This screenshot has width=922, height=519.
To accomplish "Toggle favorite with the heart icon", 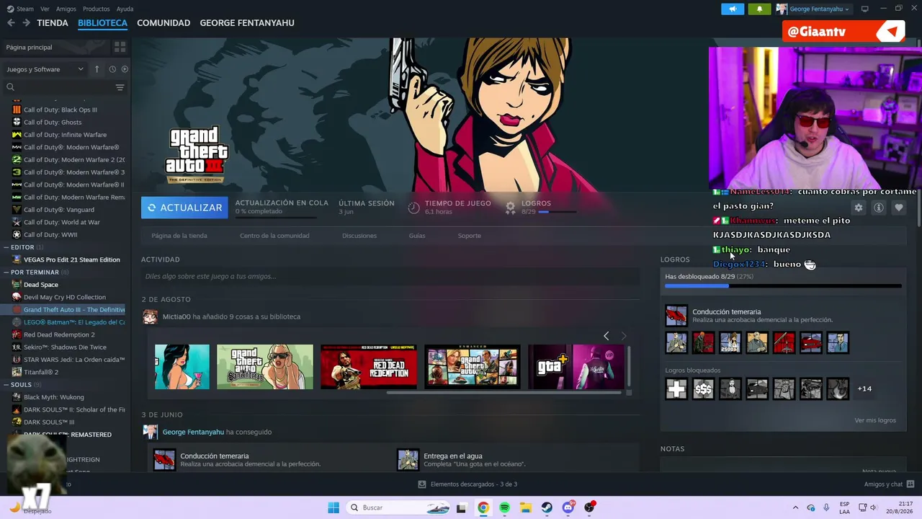I will 899,208.
